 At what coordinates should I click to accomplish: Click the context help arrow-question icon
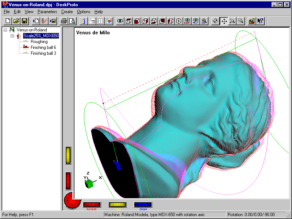(260, 21)
